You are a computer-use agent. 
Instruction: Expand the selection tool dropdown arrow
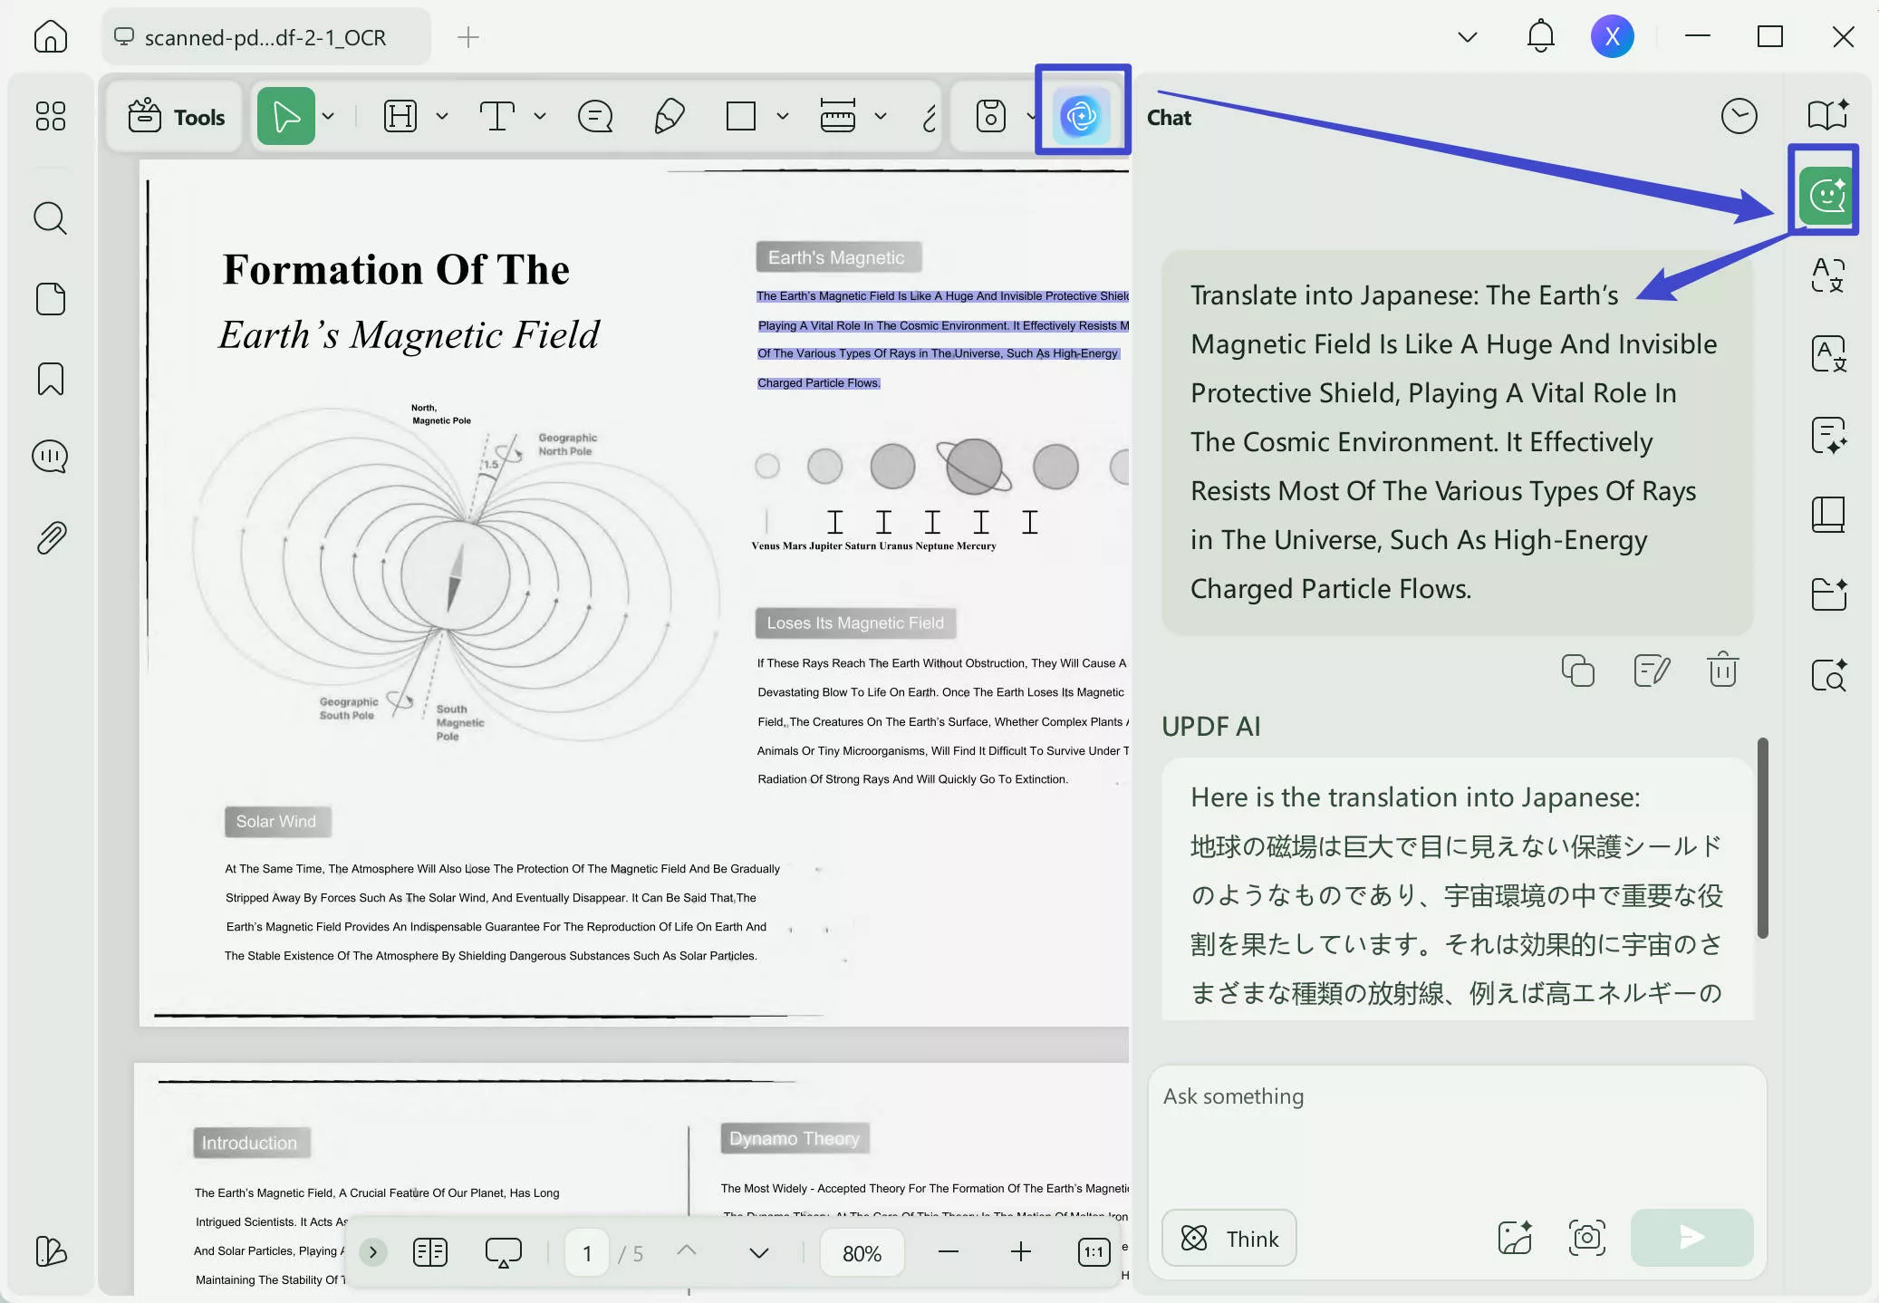click(x=329, y=116)
